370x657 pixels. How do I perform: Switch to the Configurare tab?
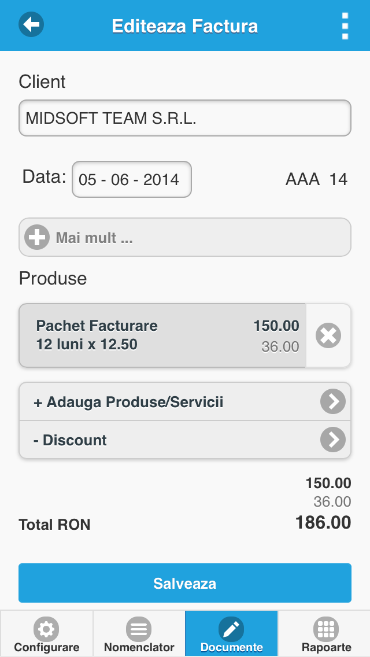point(46,633)
